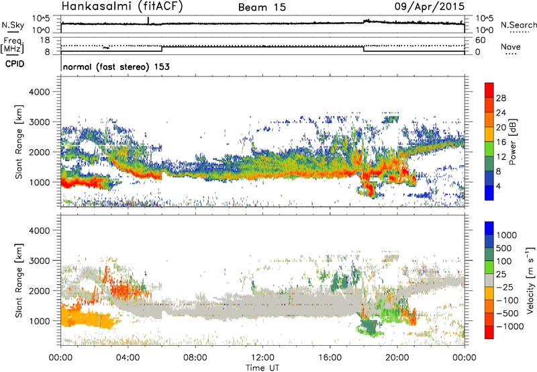Click the frequency step near 06:00 in frequency panel
This screenshot has width=537, height=372.
coord(162,48)
